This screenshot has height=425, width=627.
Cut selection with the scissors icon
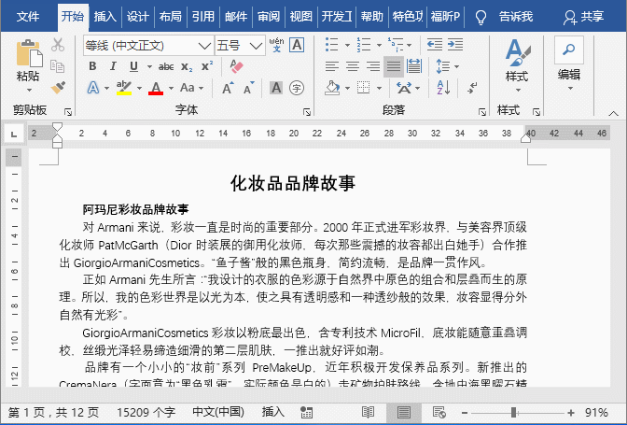(x=58, y=45)
